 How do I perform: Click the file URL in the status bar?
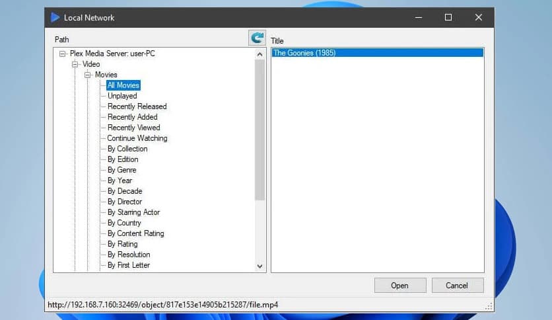[x=162, y=305]
